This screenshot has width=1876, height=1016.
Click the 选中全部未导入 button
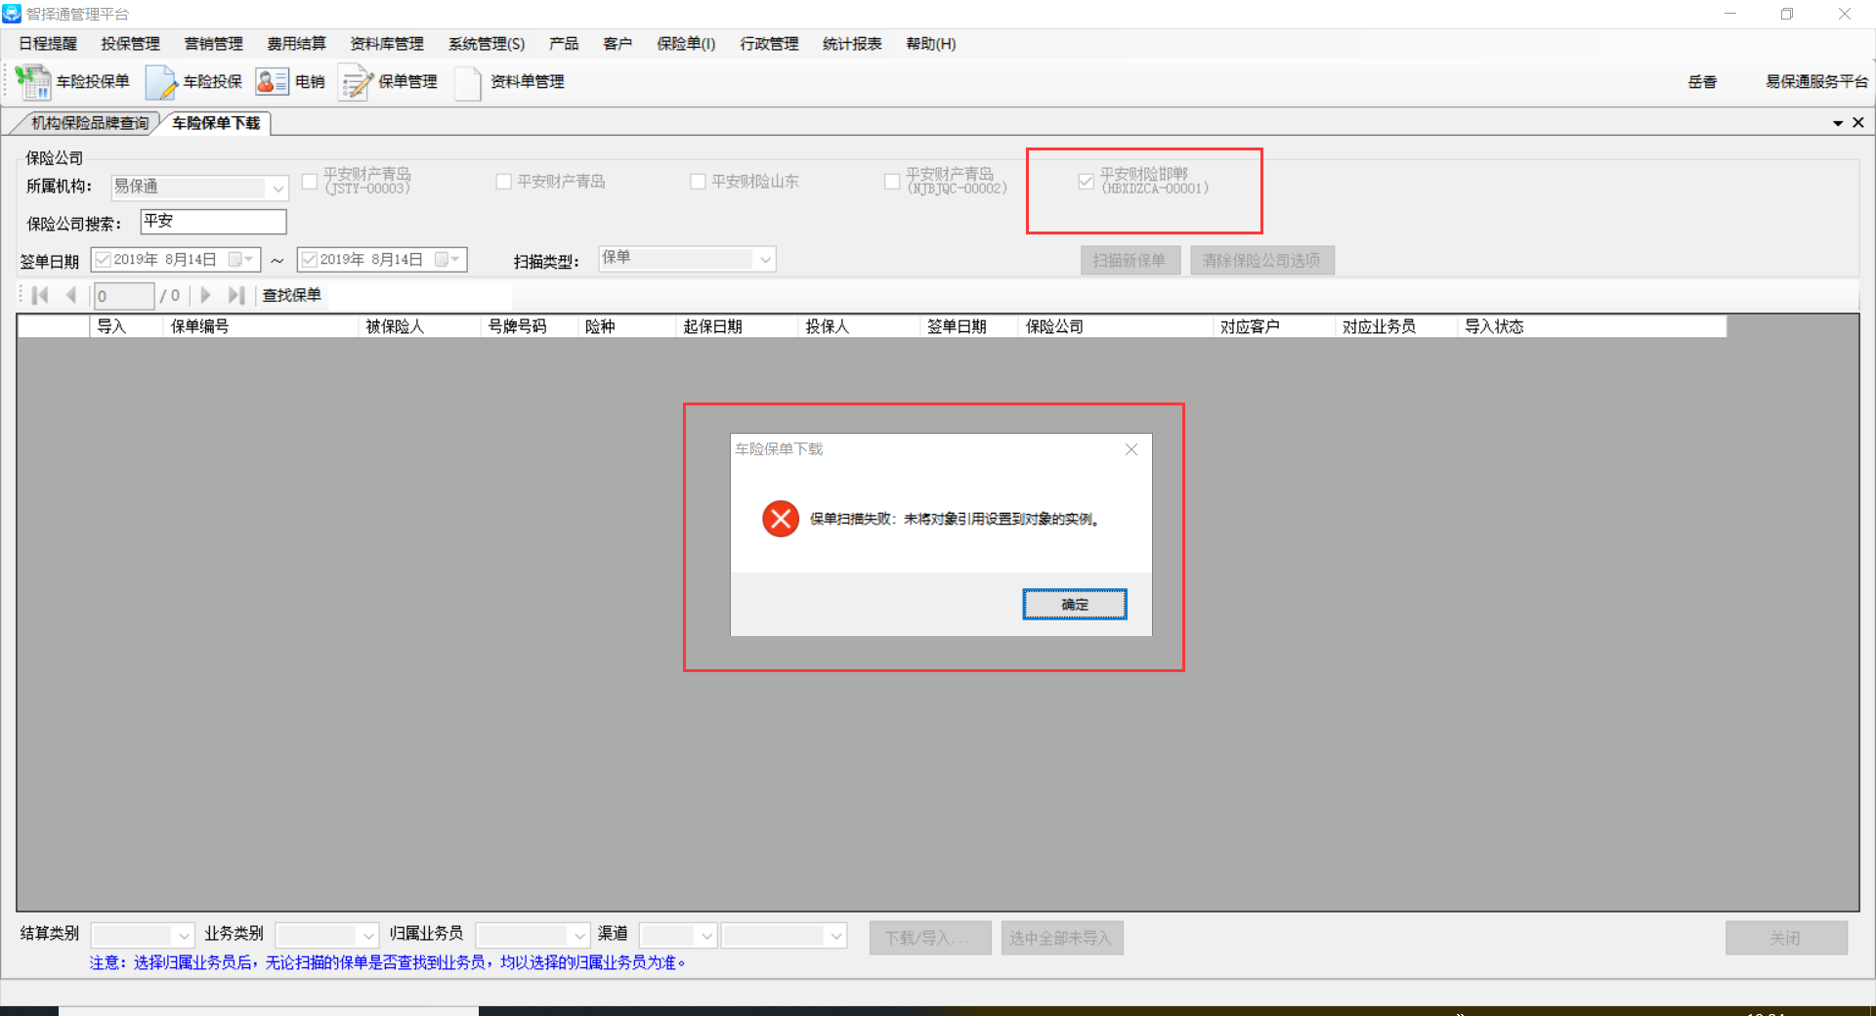tap(1061, 938)
